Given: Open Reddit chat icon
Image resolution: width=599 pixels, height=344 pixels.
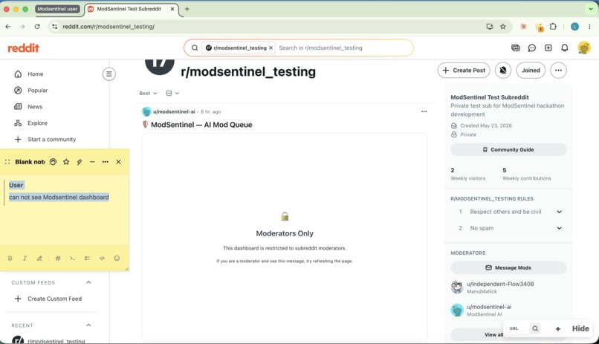Looking at the screenshot, I should tap(532, 48).
